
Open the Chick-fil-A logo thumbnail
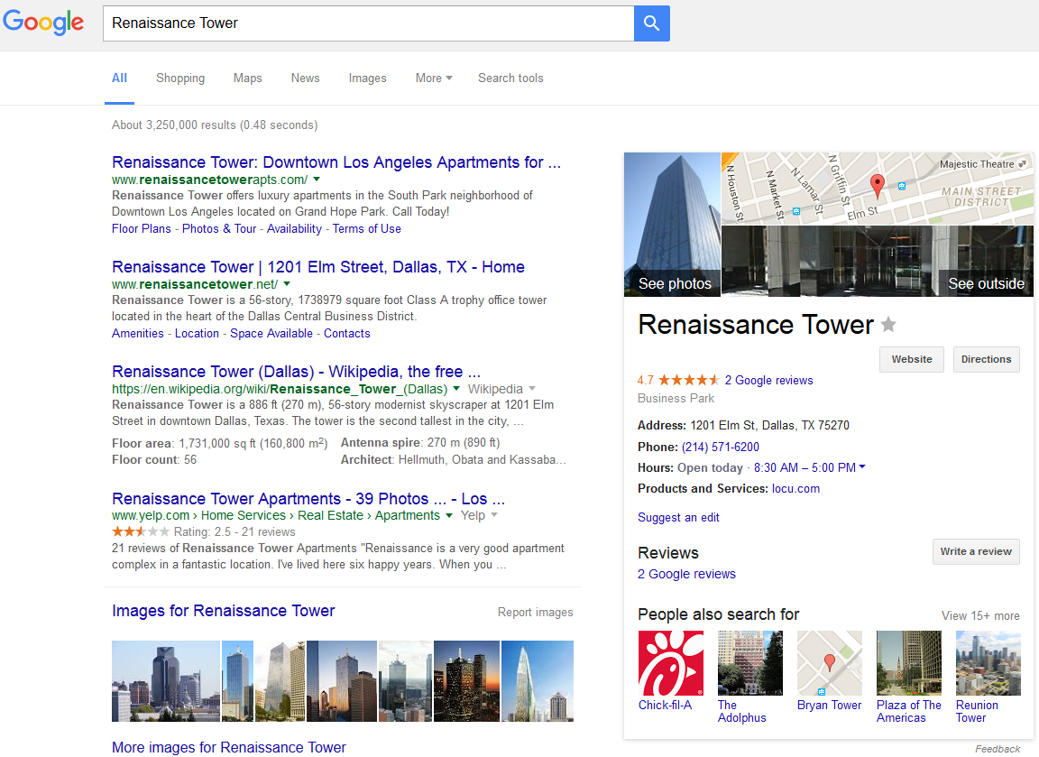(x=670, y=663)
